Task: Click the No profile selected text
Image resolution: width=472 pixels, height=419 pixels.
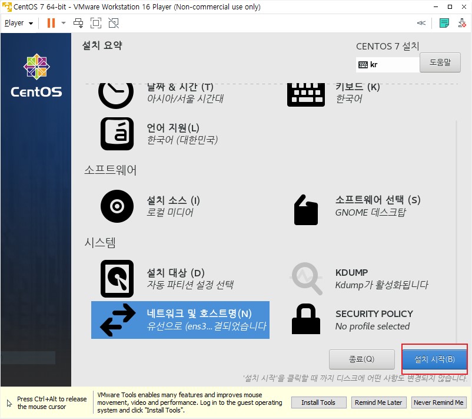Action: 373,326
